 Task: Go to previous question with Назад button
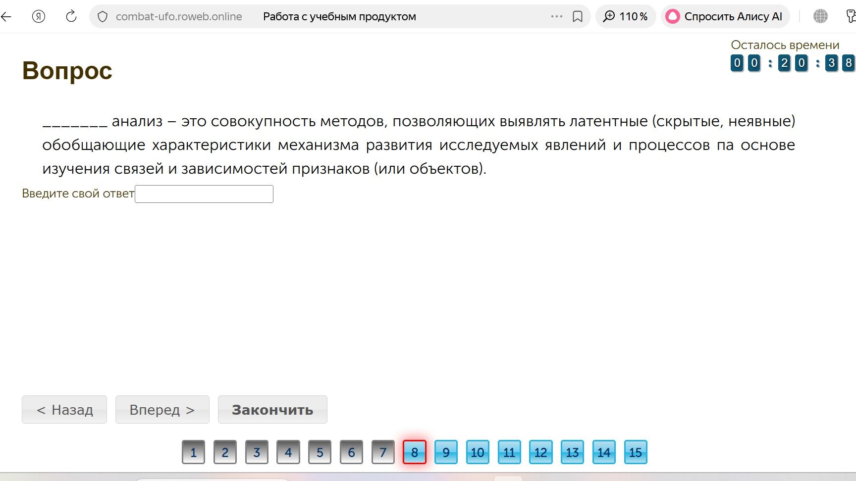coord(64,410)
